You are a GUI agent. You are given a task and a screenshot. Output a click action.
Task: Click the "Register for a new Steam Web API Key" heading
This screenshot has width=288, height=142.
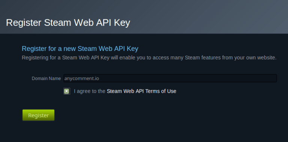80,49
